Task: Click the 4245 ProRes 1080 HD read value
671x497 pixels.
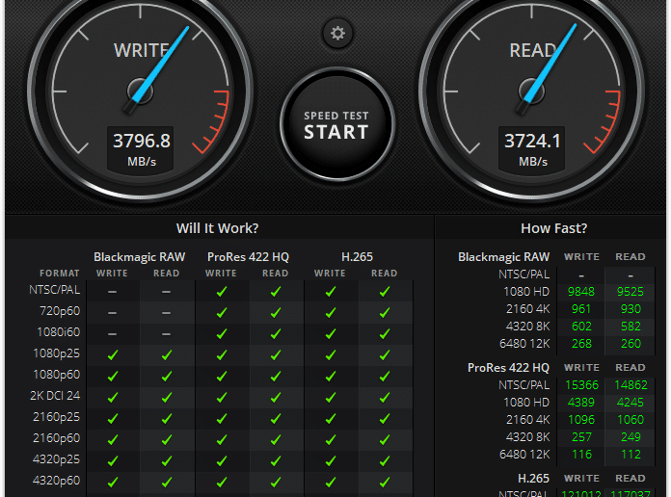Action: click(x=631, y=403)
